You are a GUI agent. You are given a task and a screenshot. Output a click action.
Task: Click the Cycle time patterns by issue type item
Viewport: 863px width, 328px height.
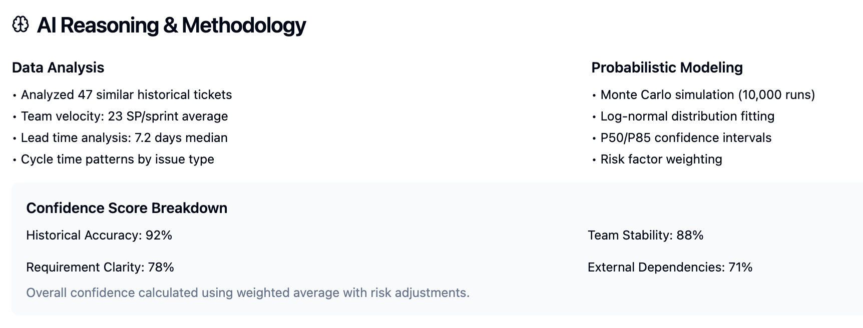pyautogui.click(x=117, y=159)
